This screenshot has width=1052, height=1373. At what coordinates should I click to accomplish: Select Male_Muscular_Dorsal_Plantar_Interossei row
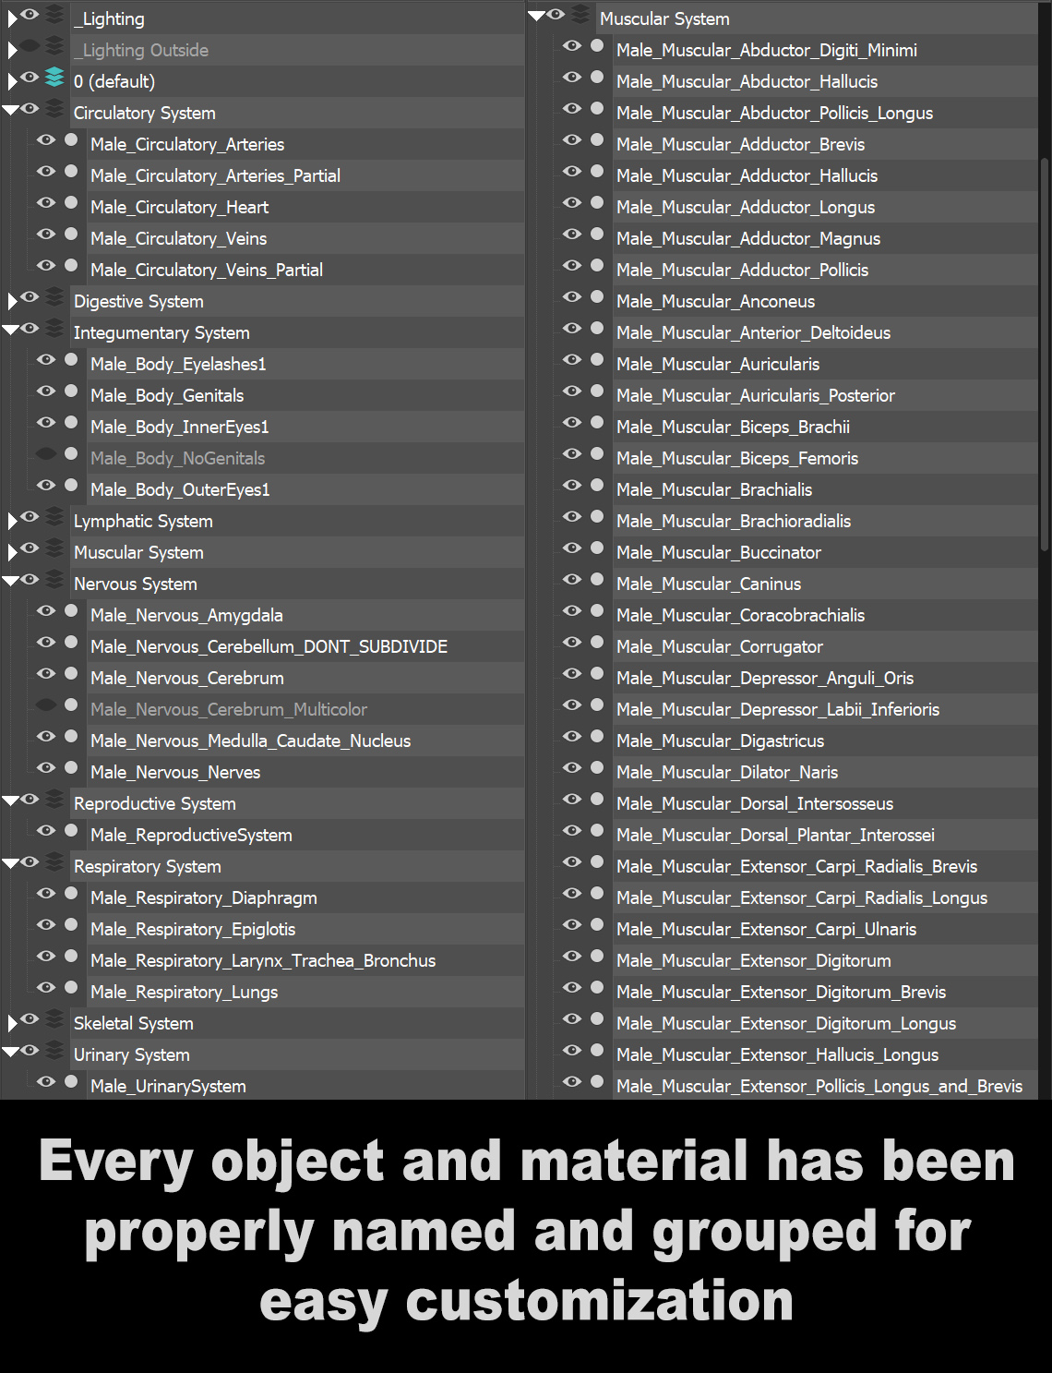825,835
